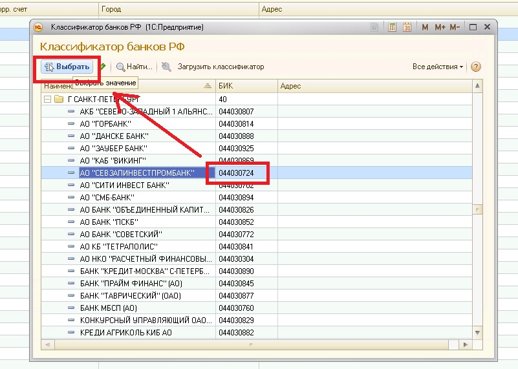Click the sort indicator in Наименование header
Screen dimensions: 518x369
click(208, 86)
